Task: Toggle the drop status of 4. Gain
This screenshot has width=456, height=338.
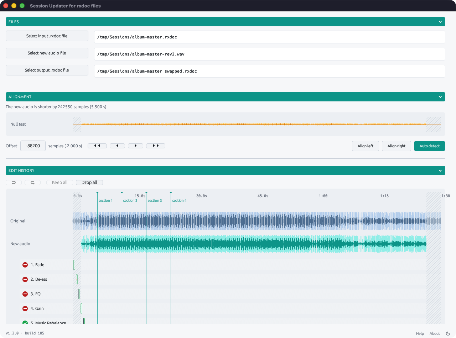Action: click(x=25, y=308)
